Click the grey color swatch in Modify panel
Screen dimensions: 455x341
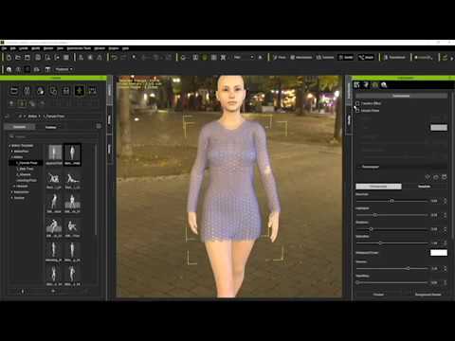click(x=439, y=128)
